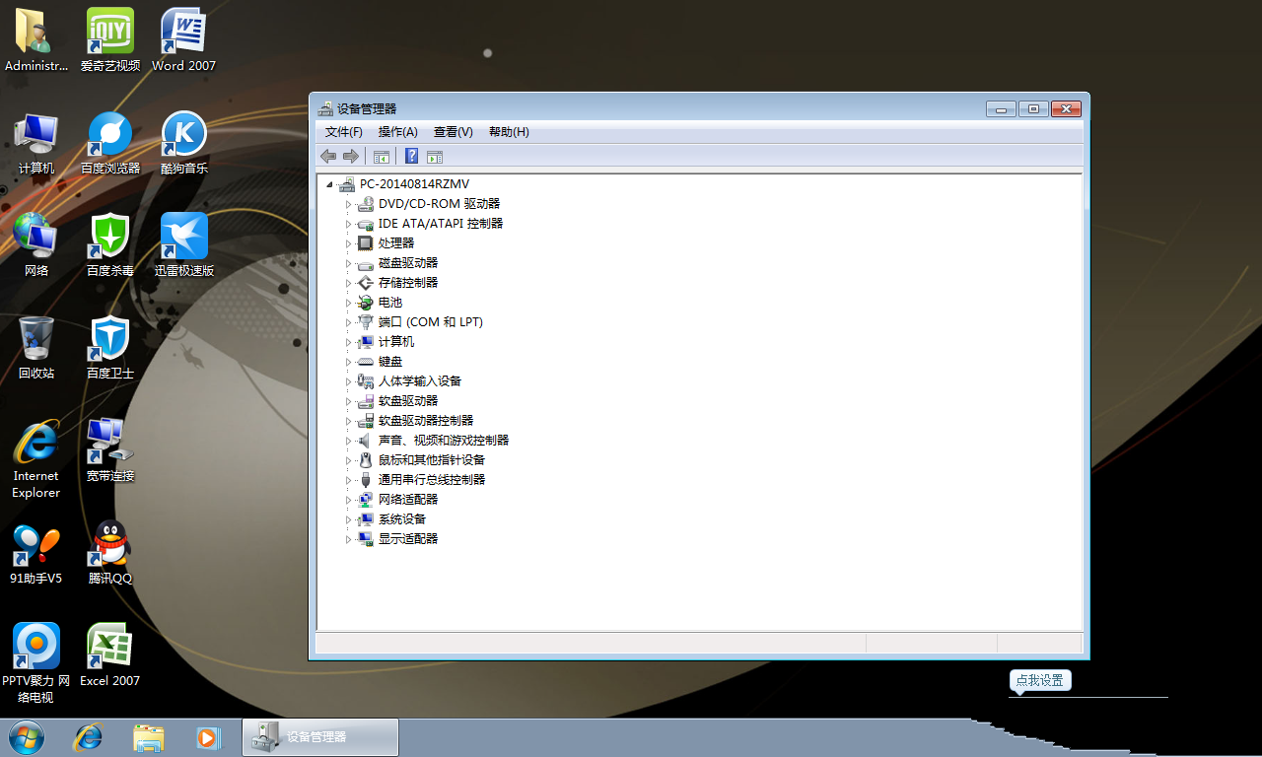This screenshot has width=1262, height=757.
Task: Click the Help question-mark toolbar icon
Action: (x=411, y=156)
